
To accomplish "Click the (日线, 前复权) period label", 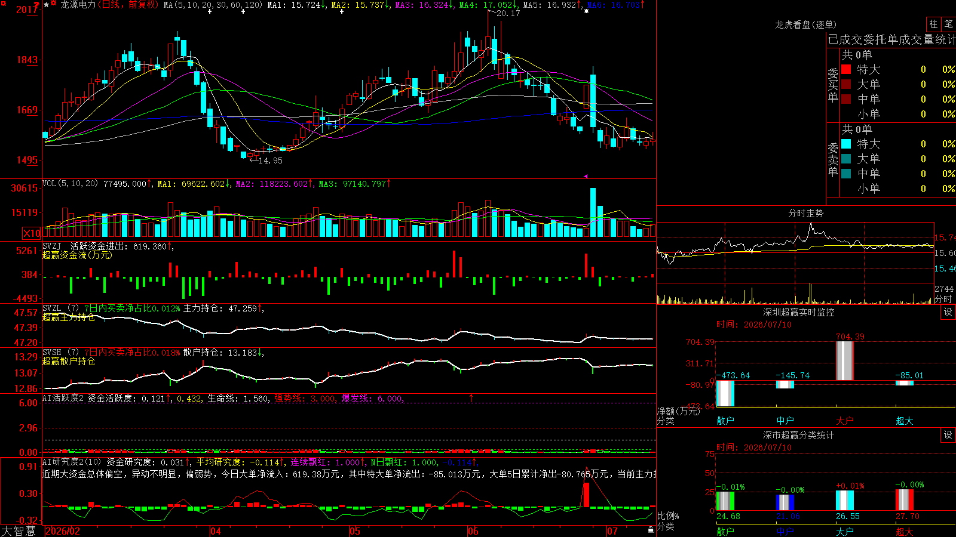I will tap(128, 5).
